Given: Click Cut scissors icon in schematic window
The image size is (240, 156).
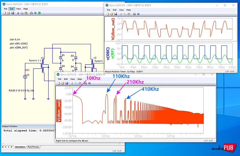Looking at the screenshot, I should pyautogui.click(x=18, y=13).
